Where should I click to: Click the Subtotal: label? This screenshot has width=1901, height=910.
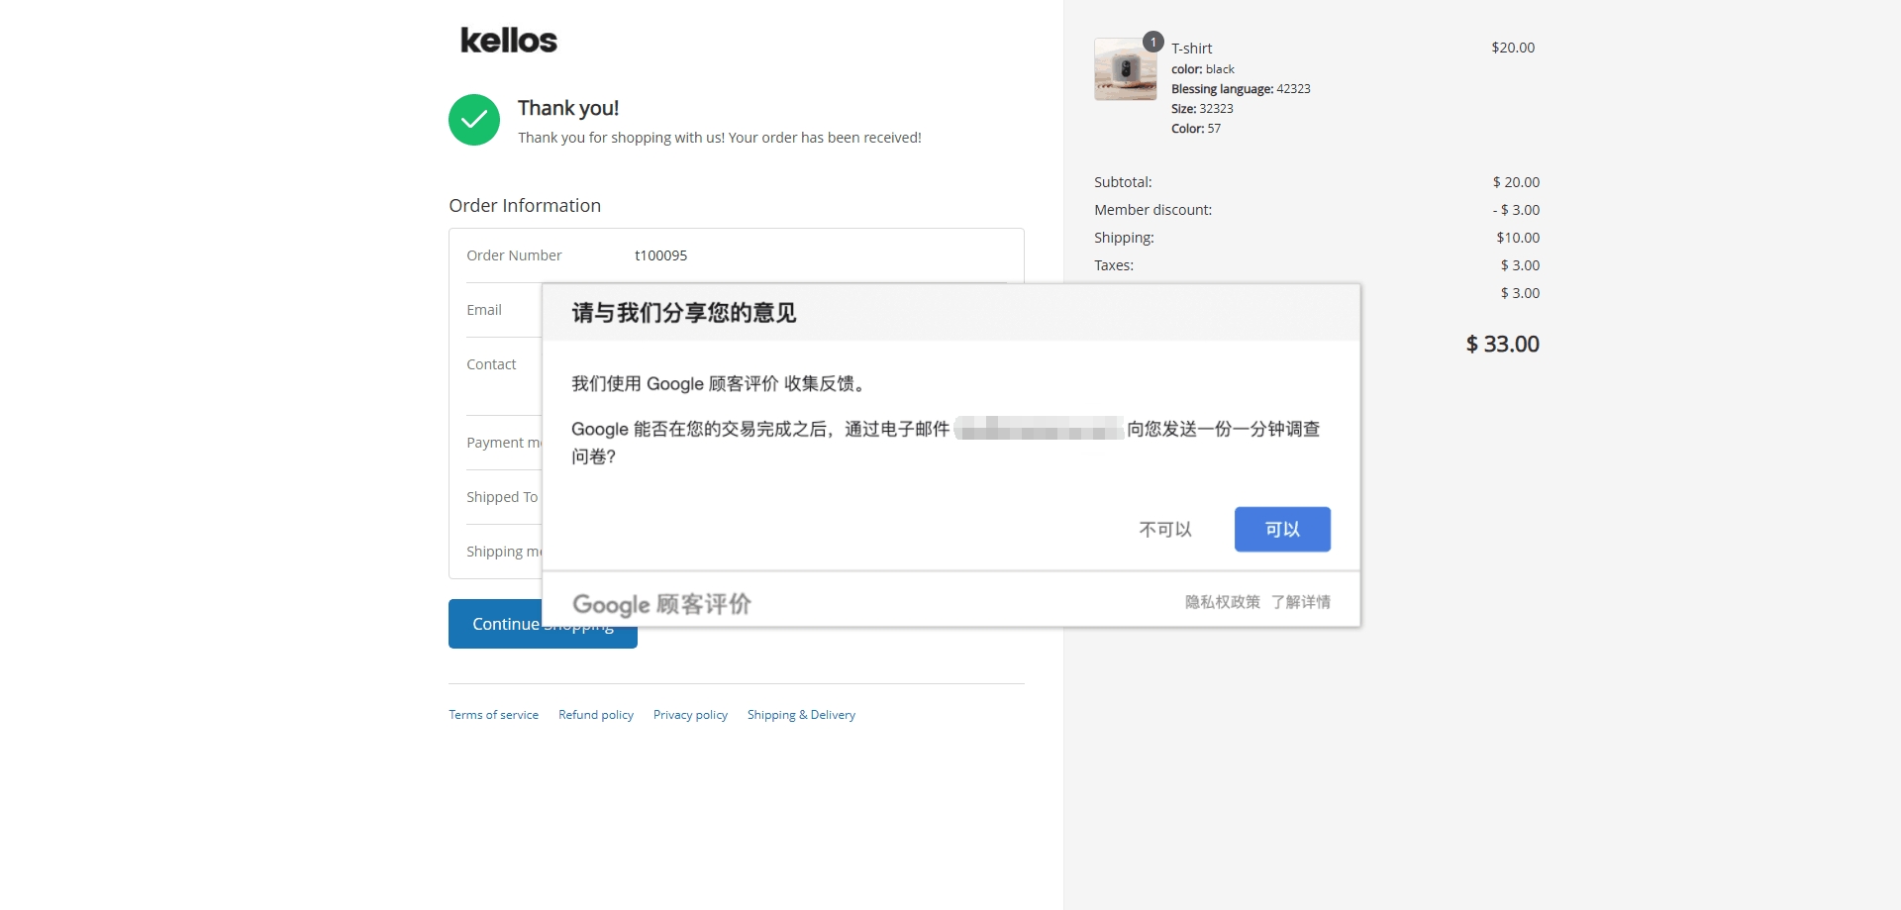coord(1123,182)
